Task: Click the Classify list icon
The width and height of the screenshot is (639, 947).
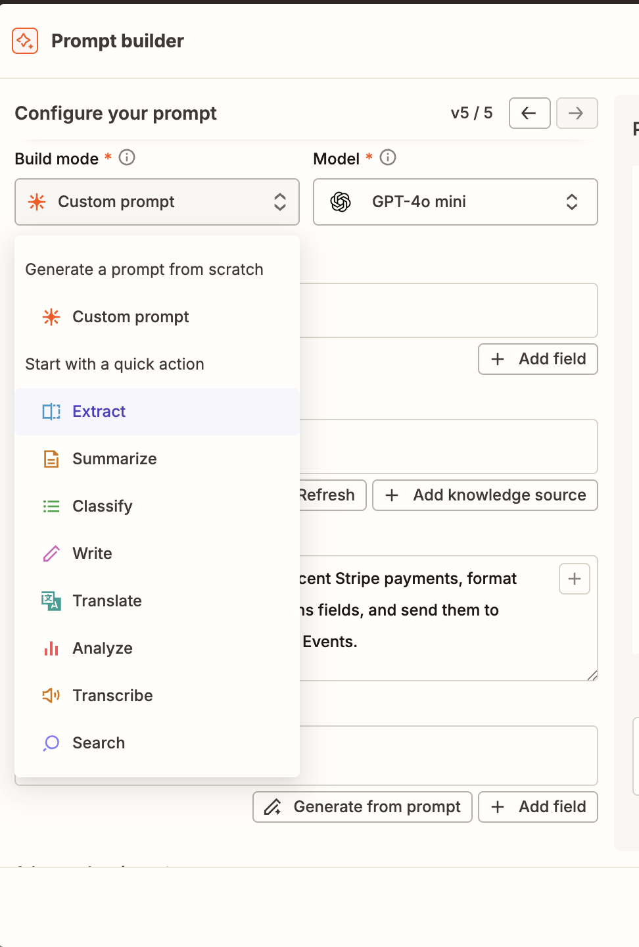Action: click(x=51, y=506)
